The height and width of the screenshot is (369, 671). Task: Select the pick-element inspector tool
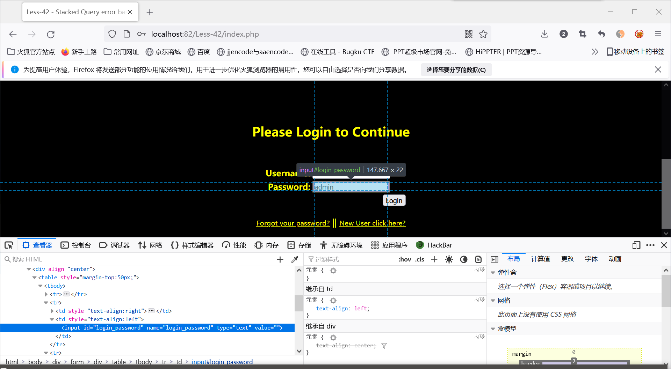(8, 245)
